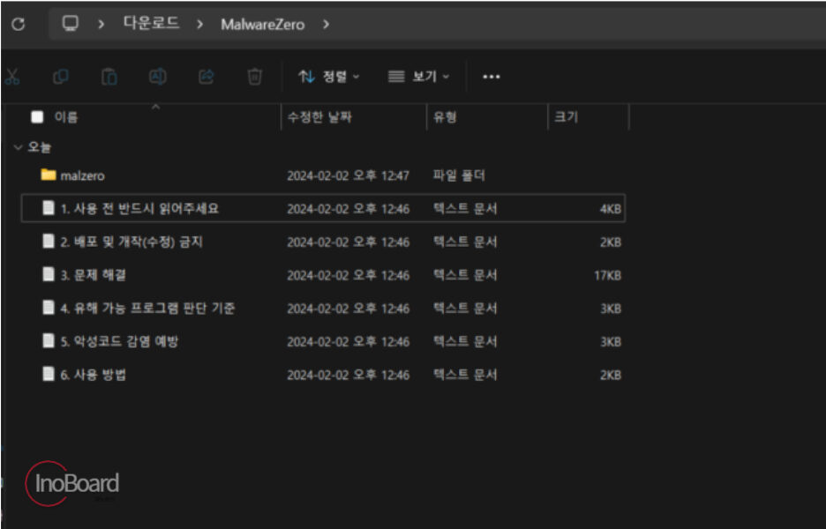Click the Share icon in toolbar
Screen dimensions: 826x529
(x=206, y=77)
